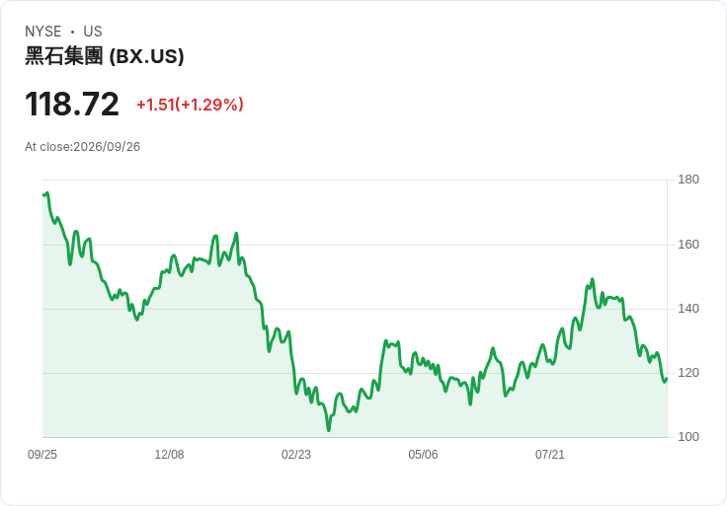
Task: Click the 120 price axis label
Action: pyautogui.click(x=688, y=373)
